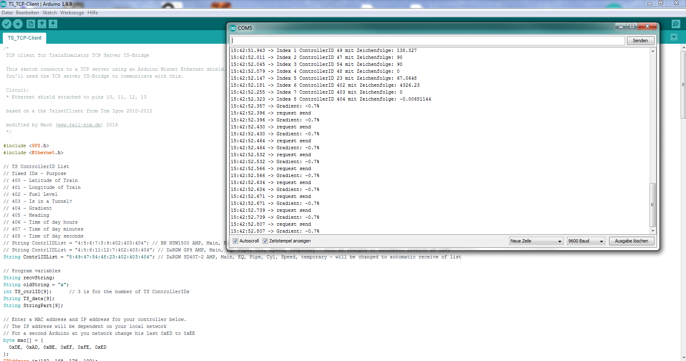
Task: Click the 'Index 5 ControllerID 23' serial line
Action: point(324,78)
